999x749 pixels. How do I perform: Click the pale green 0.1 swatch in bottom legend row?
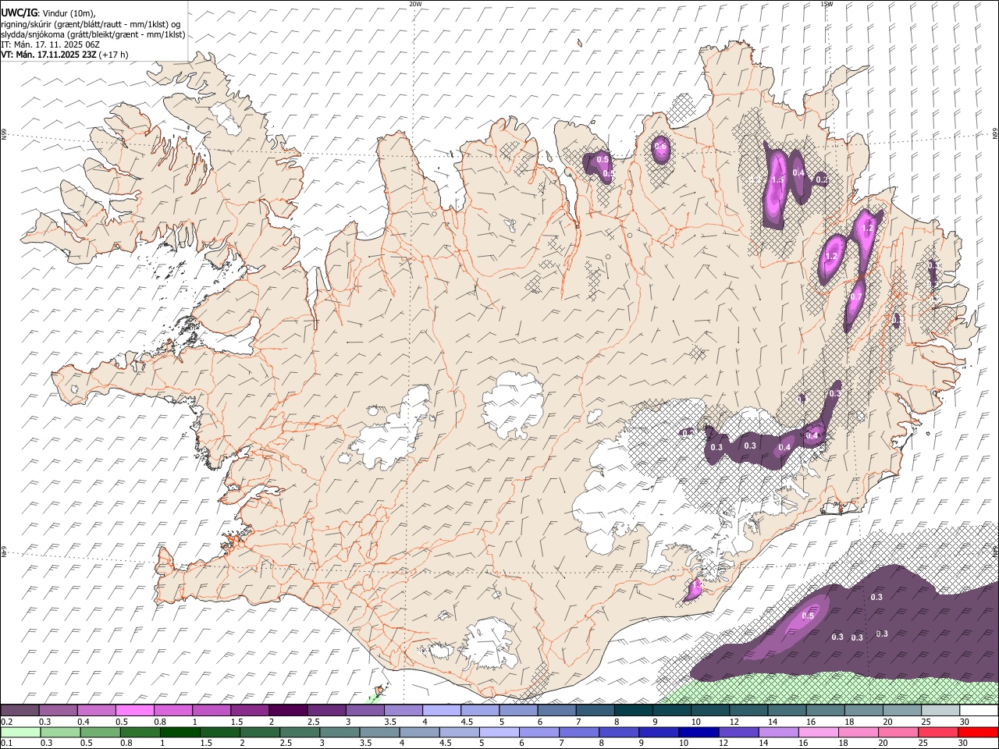20,733
